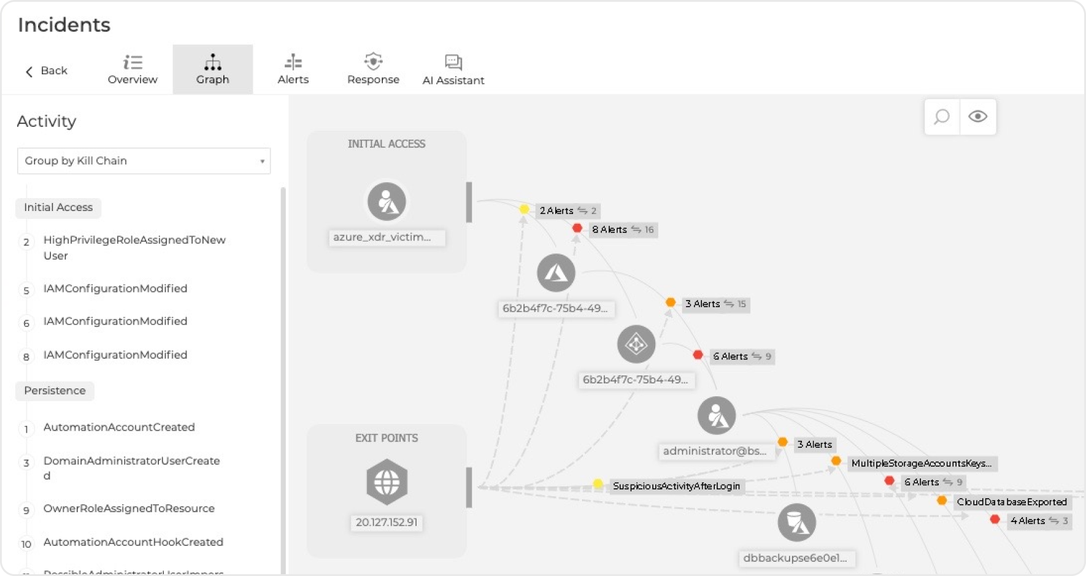Select the SuspiciousActivityAfterLogin alert label
This screenshot has height=576, width=1086.
click(676, 486)
